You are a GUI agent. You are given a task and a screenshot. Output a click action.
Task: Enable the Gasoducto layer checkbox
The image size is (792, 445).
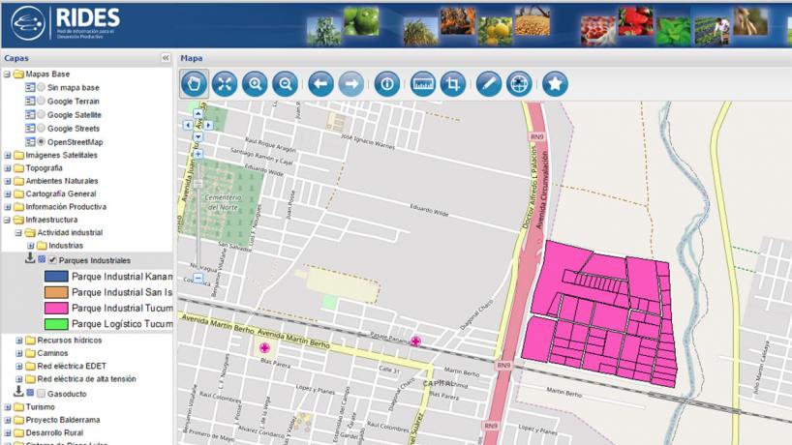[x=41, y=393]
